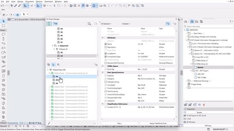
Task: Select space 03 under Basement IfcSpace
Action: pyautogui.click(x=61, y=52)
